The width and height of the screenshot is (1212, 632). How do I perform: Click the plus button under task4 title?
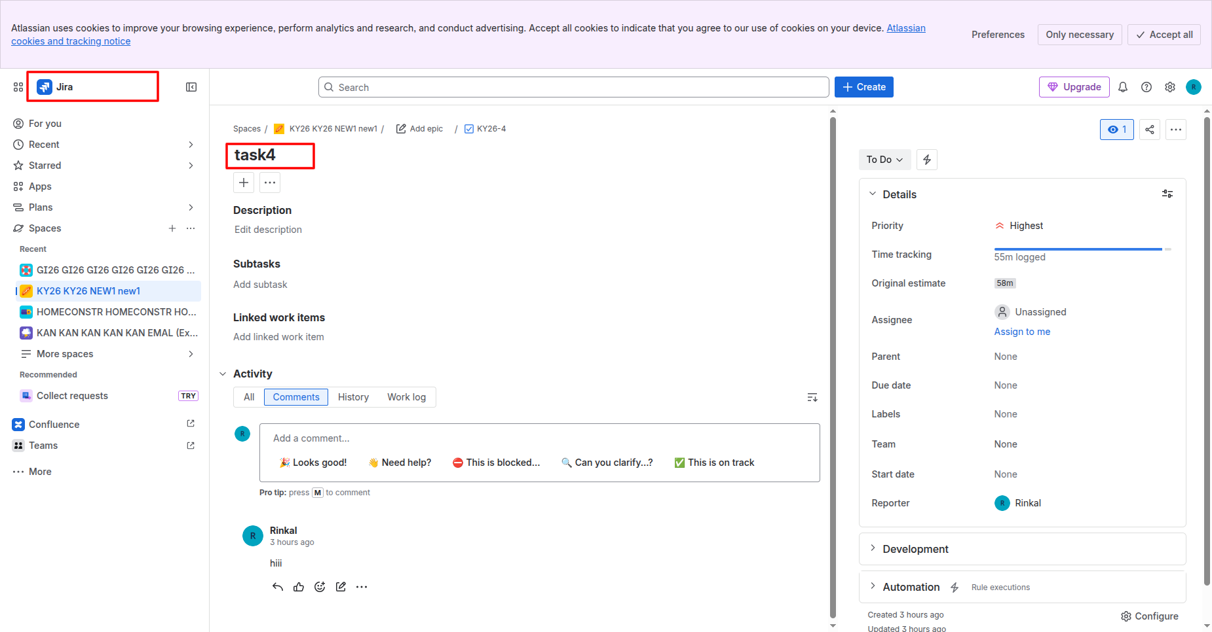244,183
